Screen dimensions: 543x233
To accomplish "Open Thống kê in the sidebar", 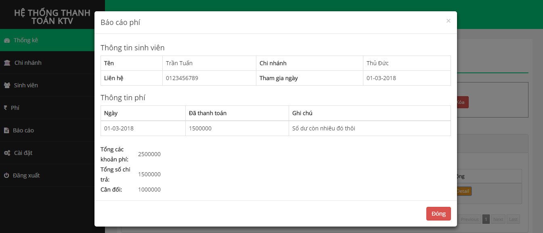I will coord(52,40).
